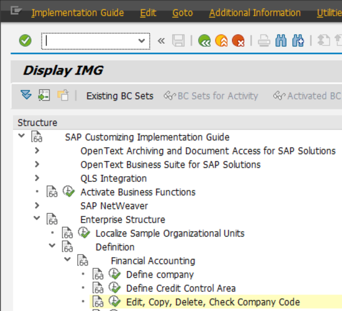Select Edit, Copy, Delete, Check Company Code row
This screenshot has height=311, width=342.
[x=213, y=302]
